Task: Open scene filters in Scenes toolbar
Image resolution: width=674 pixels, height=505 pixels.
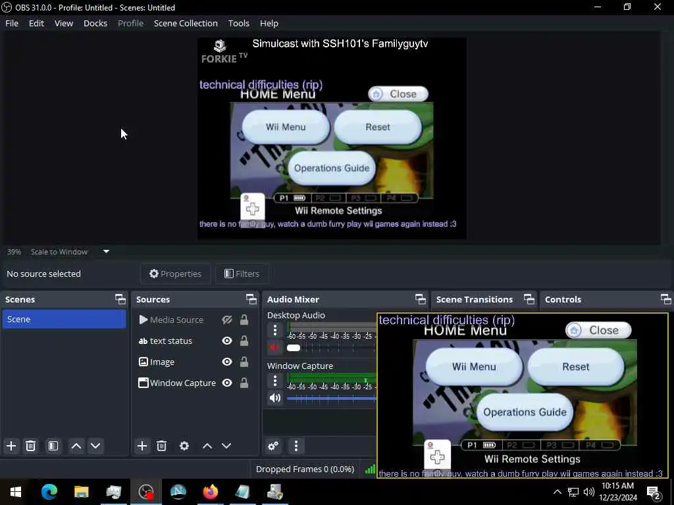Action: click(x=53, y=446)
